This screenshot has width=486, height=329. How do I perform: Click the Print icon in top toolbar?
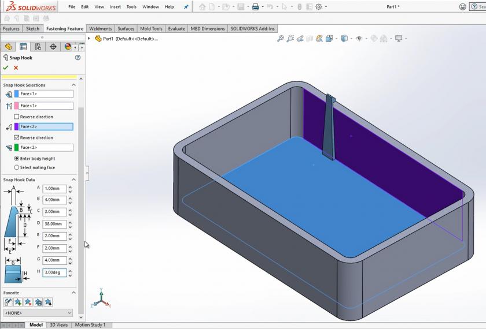(255, 7)
